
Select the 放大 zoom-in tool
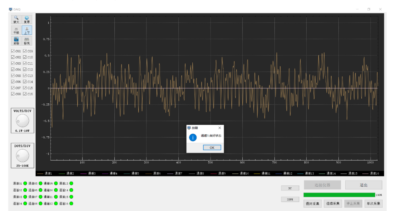16,20
